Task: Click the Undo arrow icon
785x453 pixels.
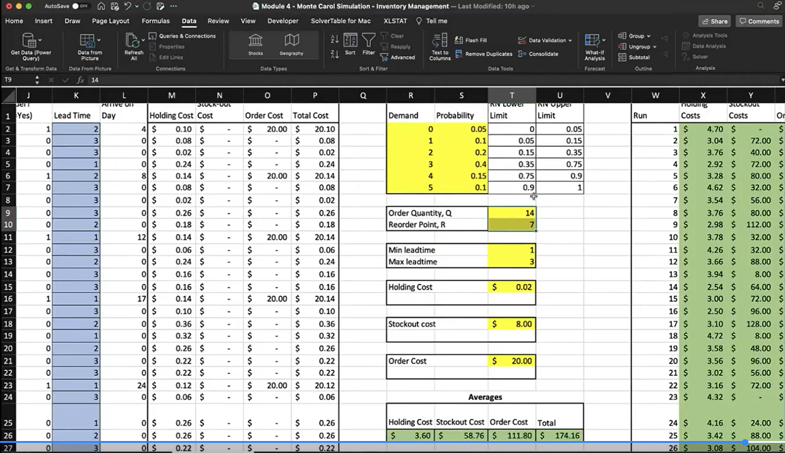Action: (128, 6)
